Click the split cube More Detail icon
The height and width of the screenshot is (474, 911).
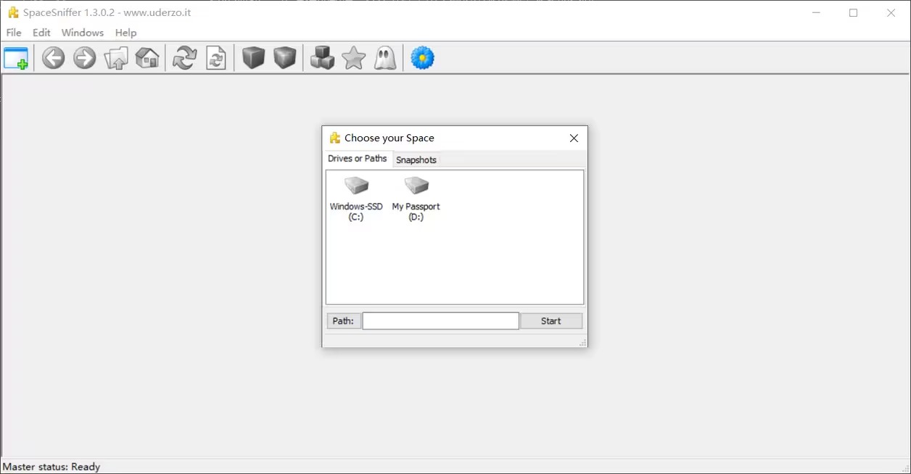point(285,57)
